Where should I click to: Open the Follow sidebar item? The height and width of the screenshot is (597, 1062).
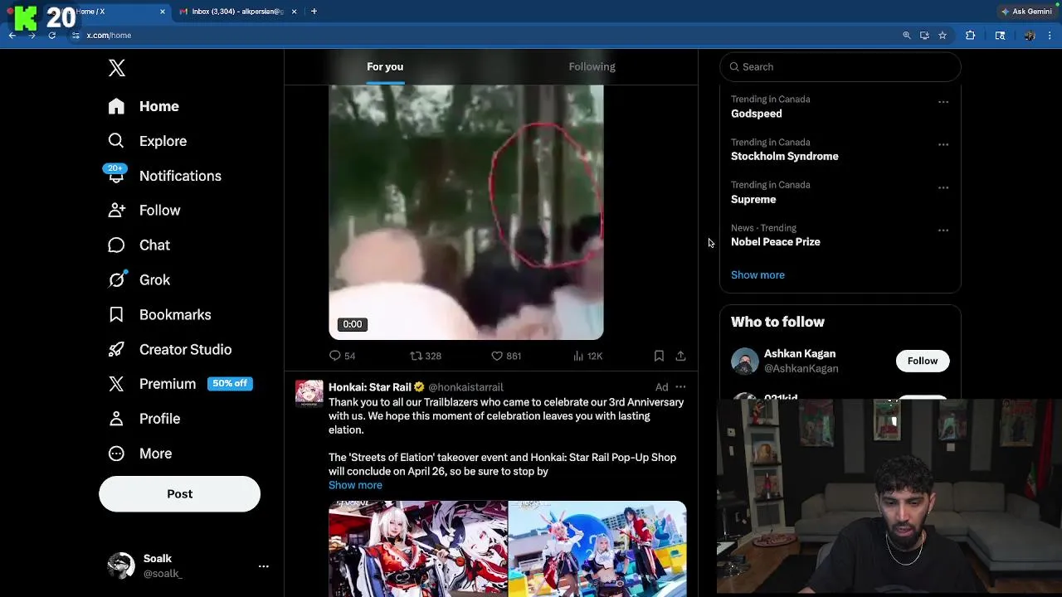click(x=144, y=211)
